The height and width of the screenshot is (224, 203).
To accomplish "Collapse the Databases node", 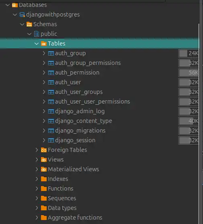I will coord(8,5).
